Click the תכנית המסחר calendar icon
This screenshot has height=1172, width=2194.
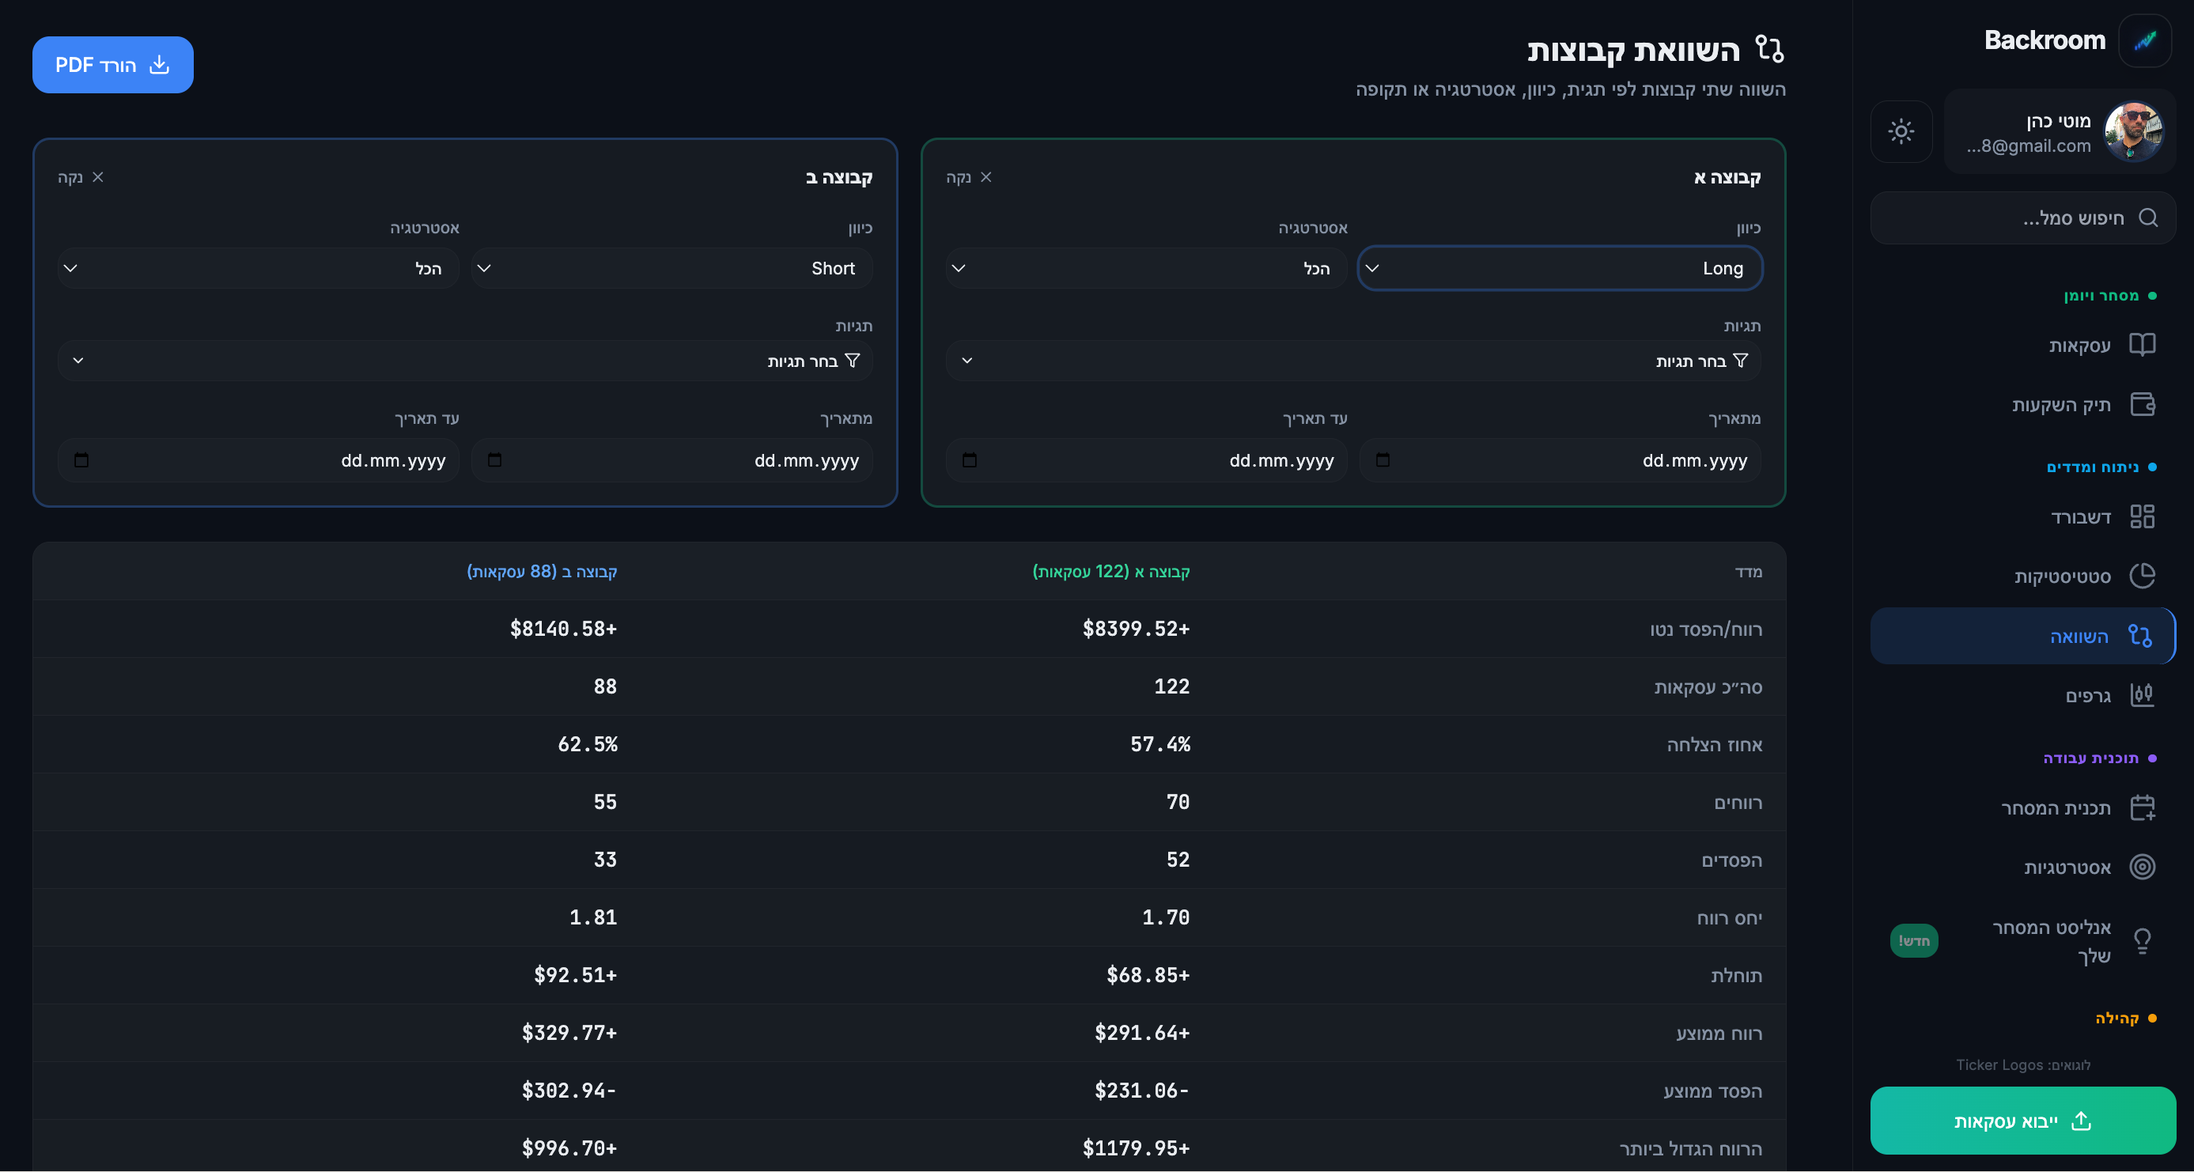(x=2142, y=807)
